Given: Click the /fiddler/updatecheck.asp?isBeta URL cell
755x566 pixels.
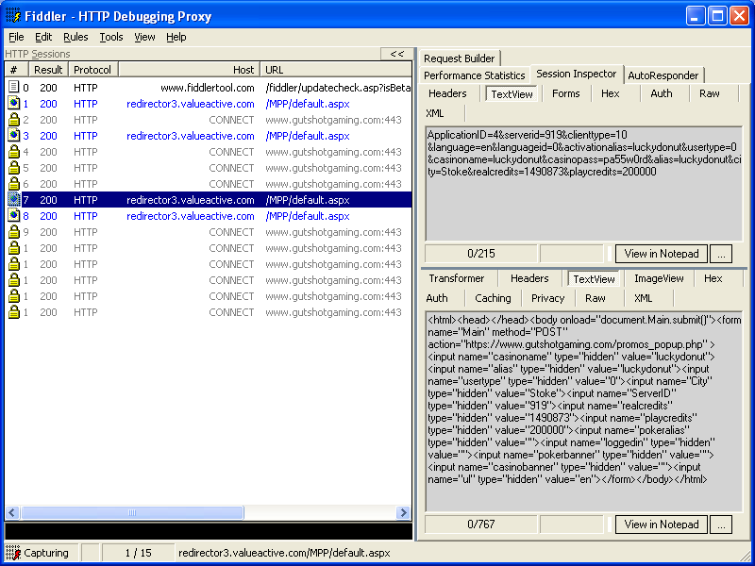Looking at the screenshot, I should (x=338, y=88).
